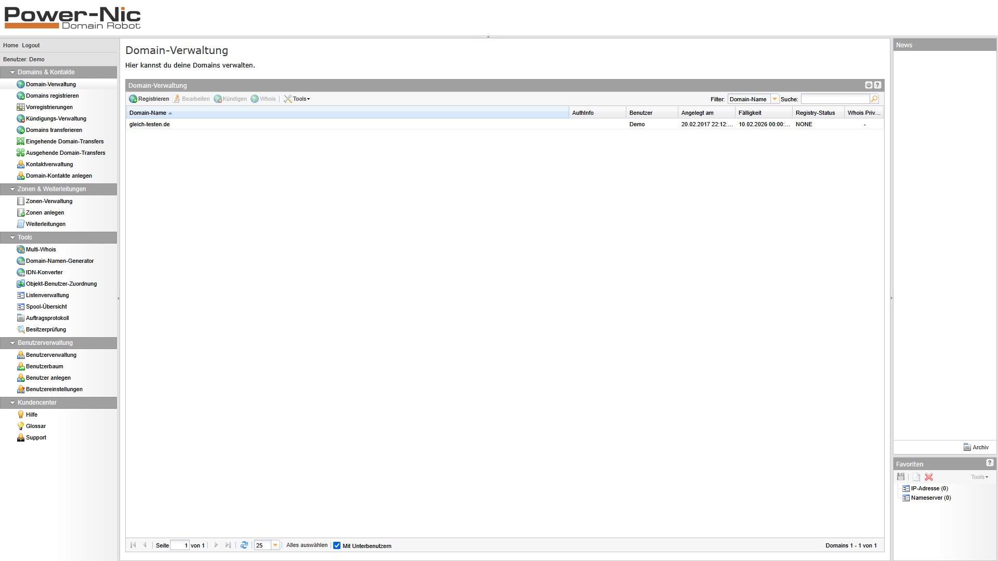Collapse the Tools sidebar section
998x561 pixels.
[x=12, y=237]
